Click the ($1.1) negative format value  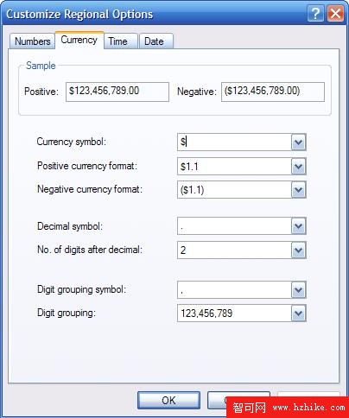(192, 190)
